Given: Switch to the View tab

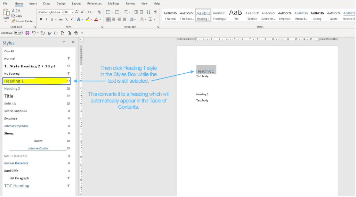Looking at the screenshot, I should 144,3.
